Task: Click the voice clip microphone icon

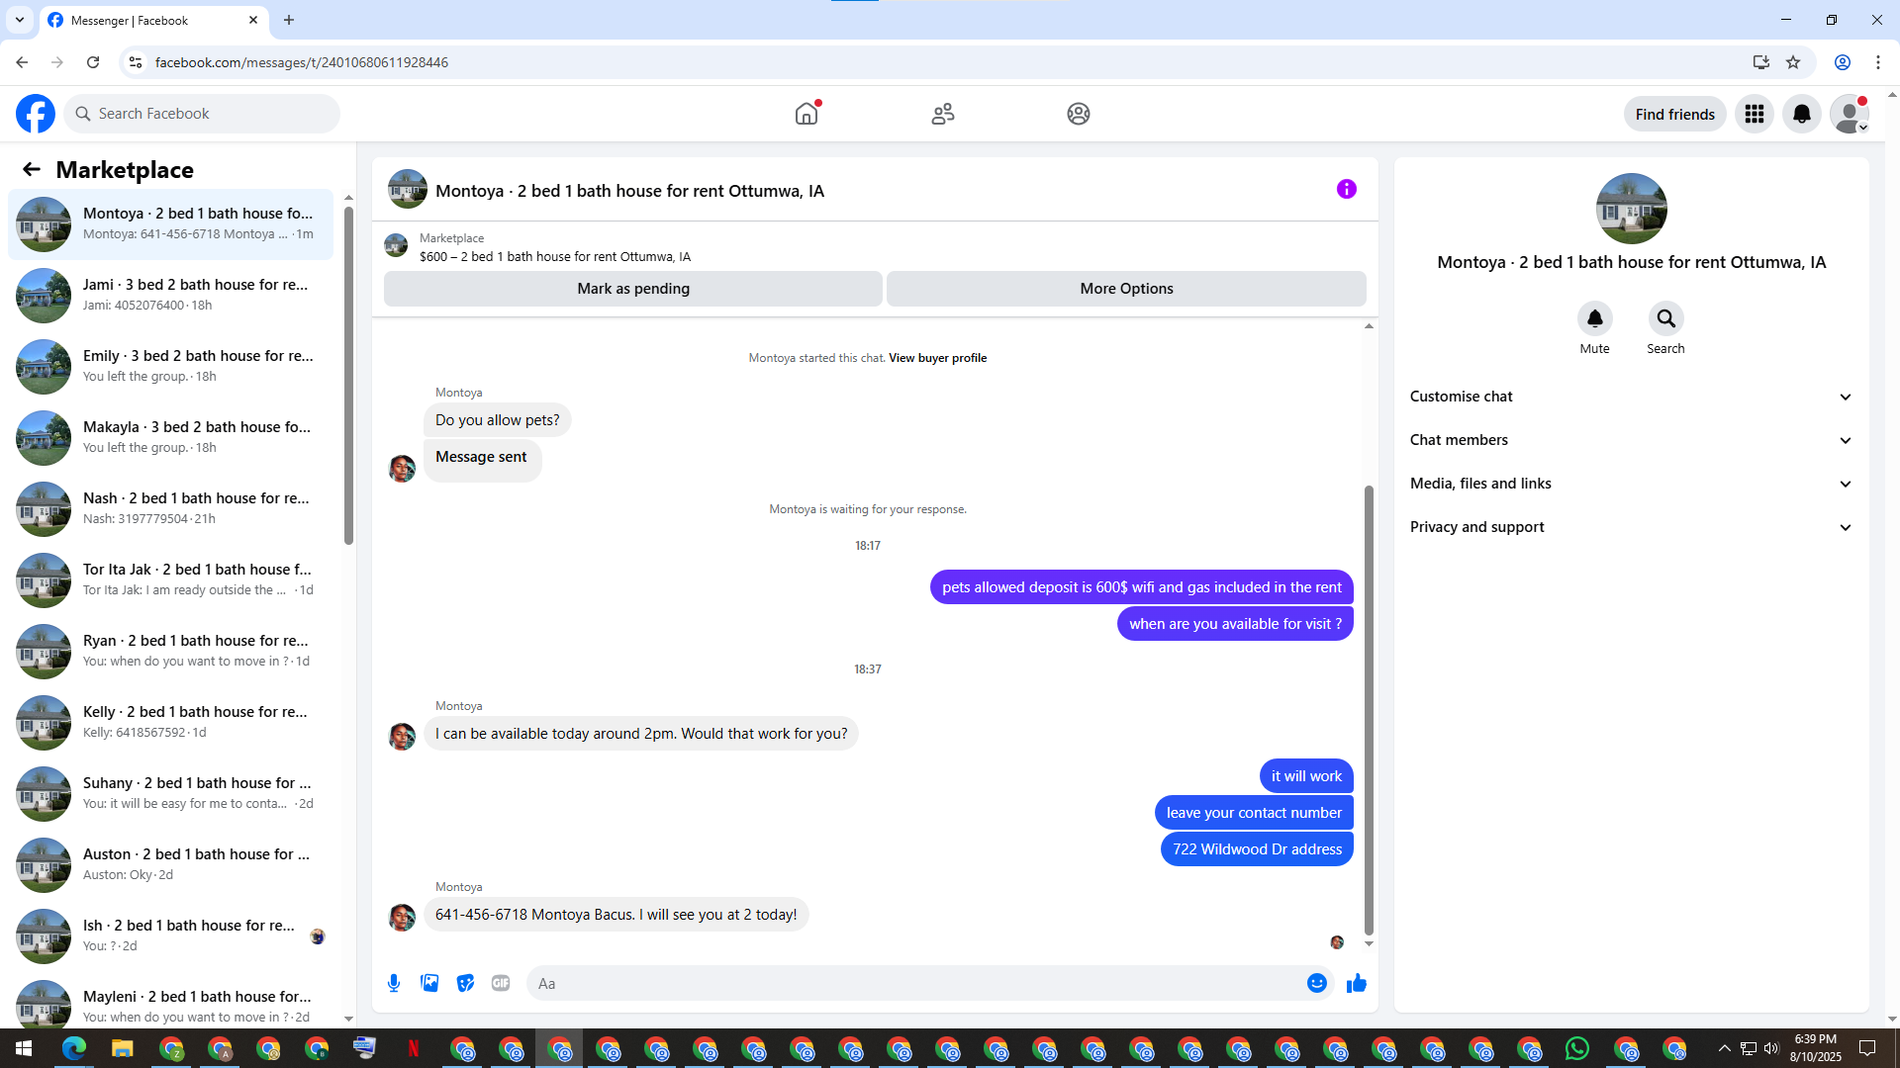Action: [394, 983]
